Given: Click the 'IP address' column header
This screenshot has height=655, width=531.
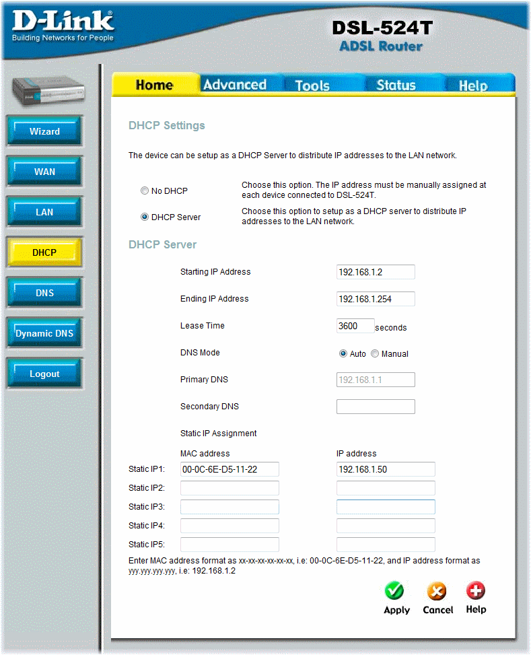Looking at the screenshot, I should tap(357, 453).
